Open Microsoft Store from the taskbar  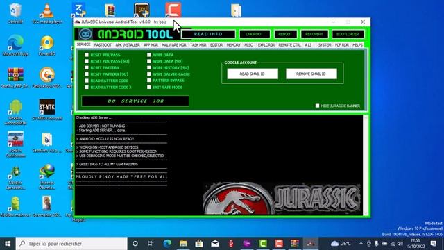coord(199,244)
